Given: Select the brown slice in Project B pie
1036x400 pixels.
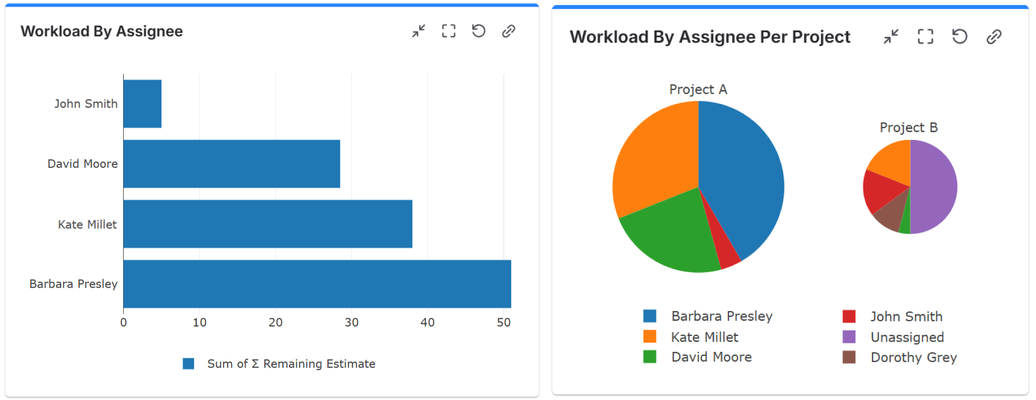Looking at the screenshot, I should point(892,215).
